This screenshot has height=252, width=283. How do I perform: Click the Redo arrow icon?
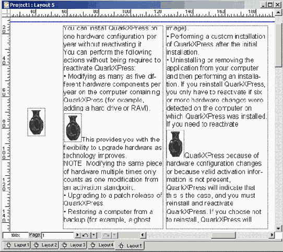107,235
